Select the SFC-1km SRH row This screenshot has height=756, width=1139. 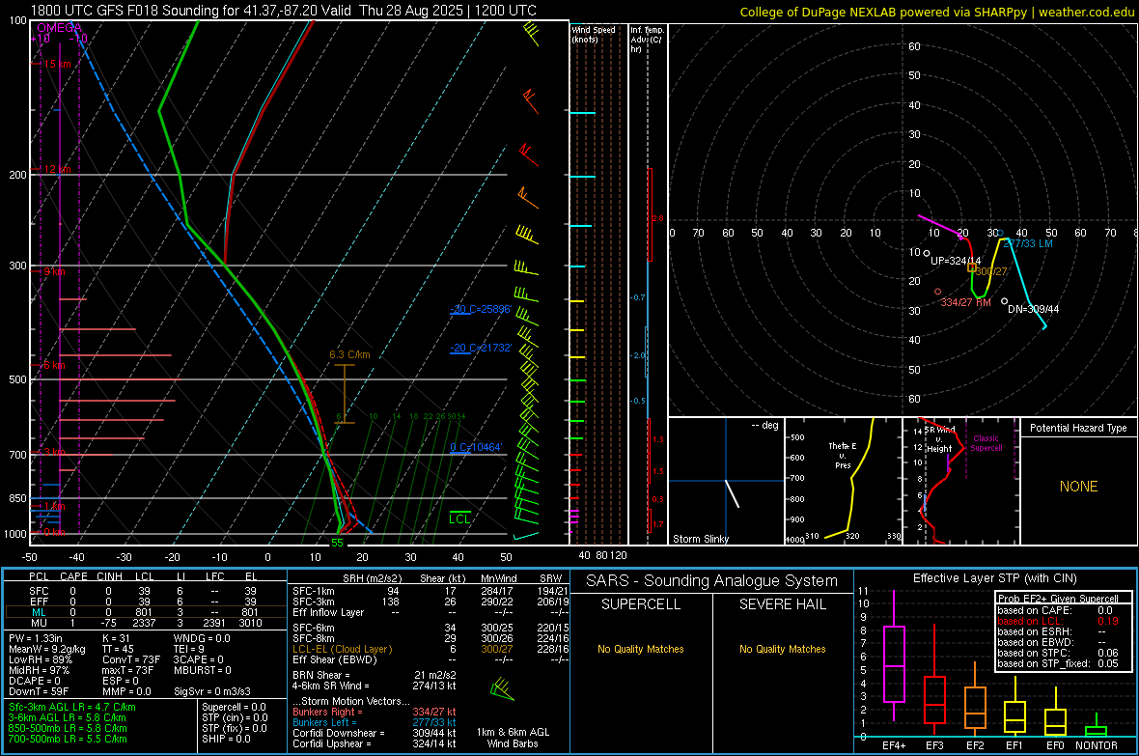coord(431,591)
